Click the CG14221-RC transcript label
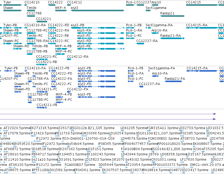This screenshot has width=224, height=174. point(46,57)
